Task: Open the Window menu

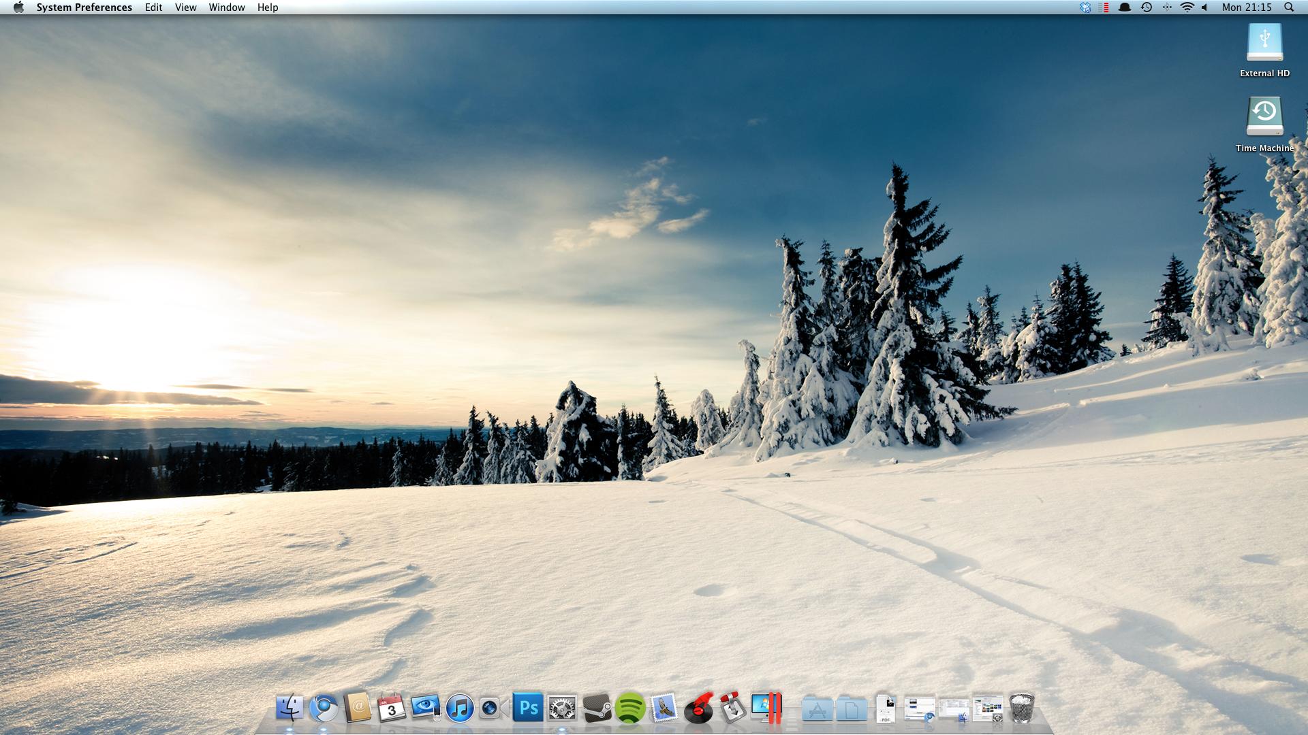Action: click(x=227, y=7)
